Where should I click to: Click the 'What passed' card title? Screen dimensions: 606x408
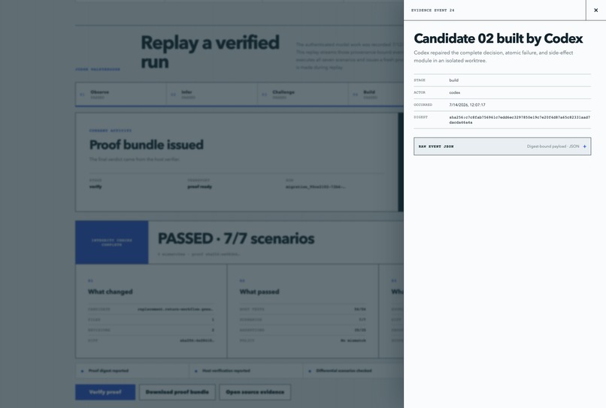click(259, 292)
